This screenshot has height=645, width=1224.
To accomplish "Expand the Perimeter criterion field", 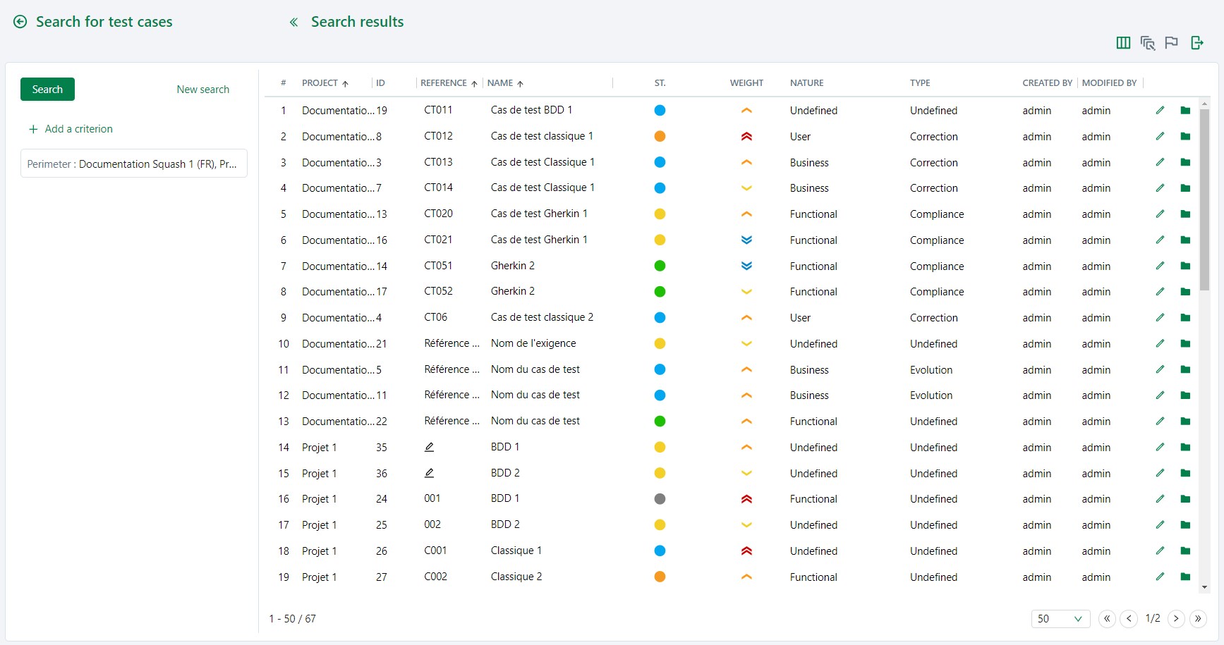I will 133,164.
